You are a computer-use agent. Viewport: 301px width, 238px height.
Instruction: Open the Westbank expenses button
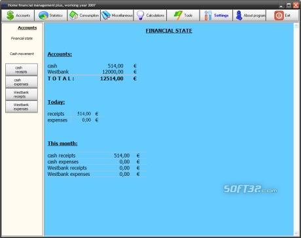22,107
